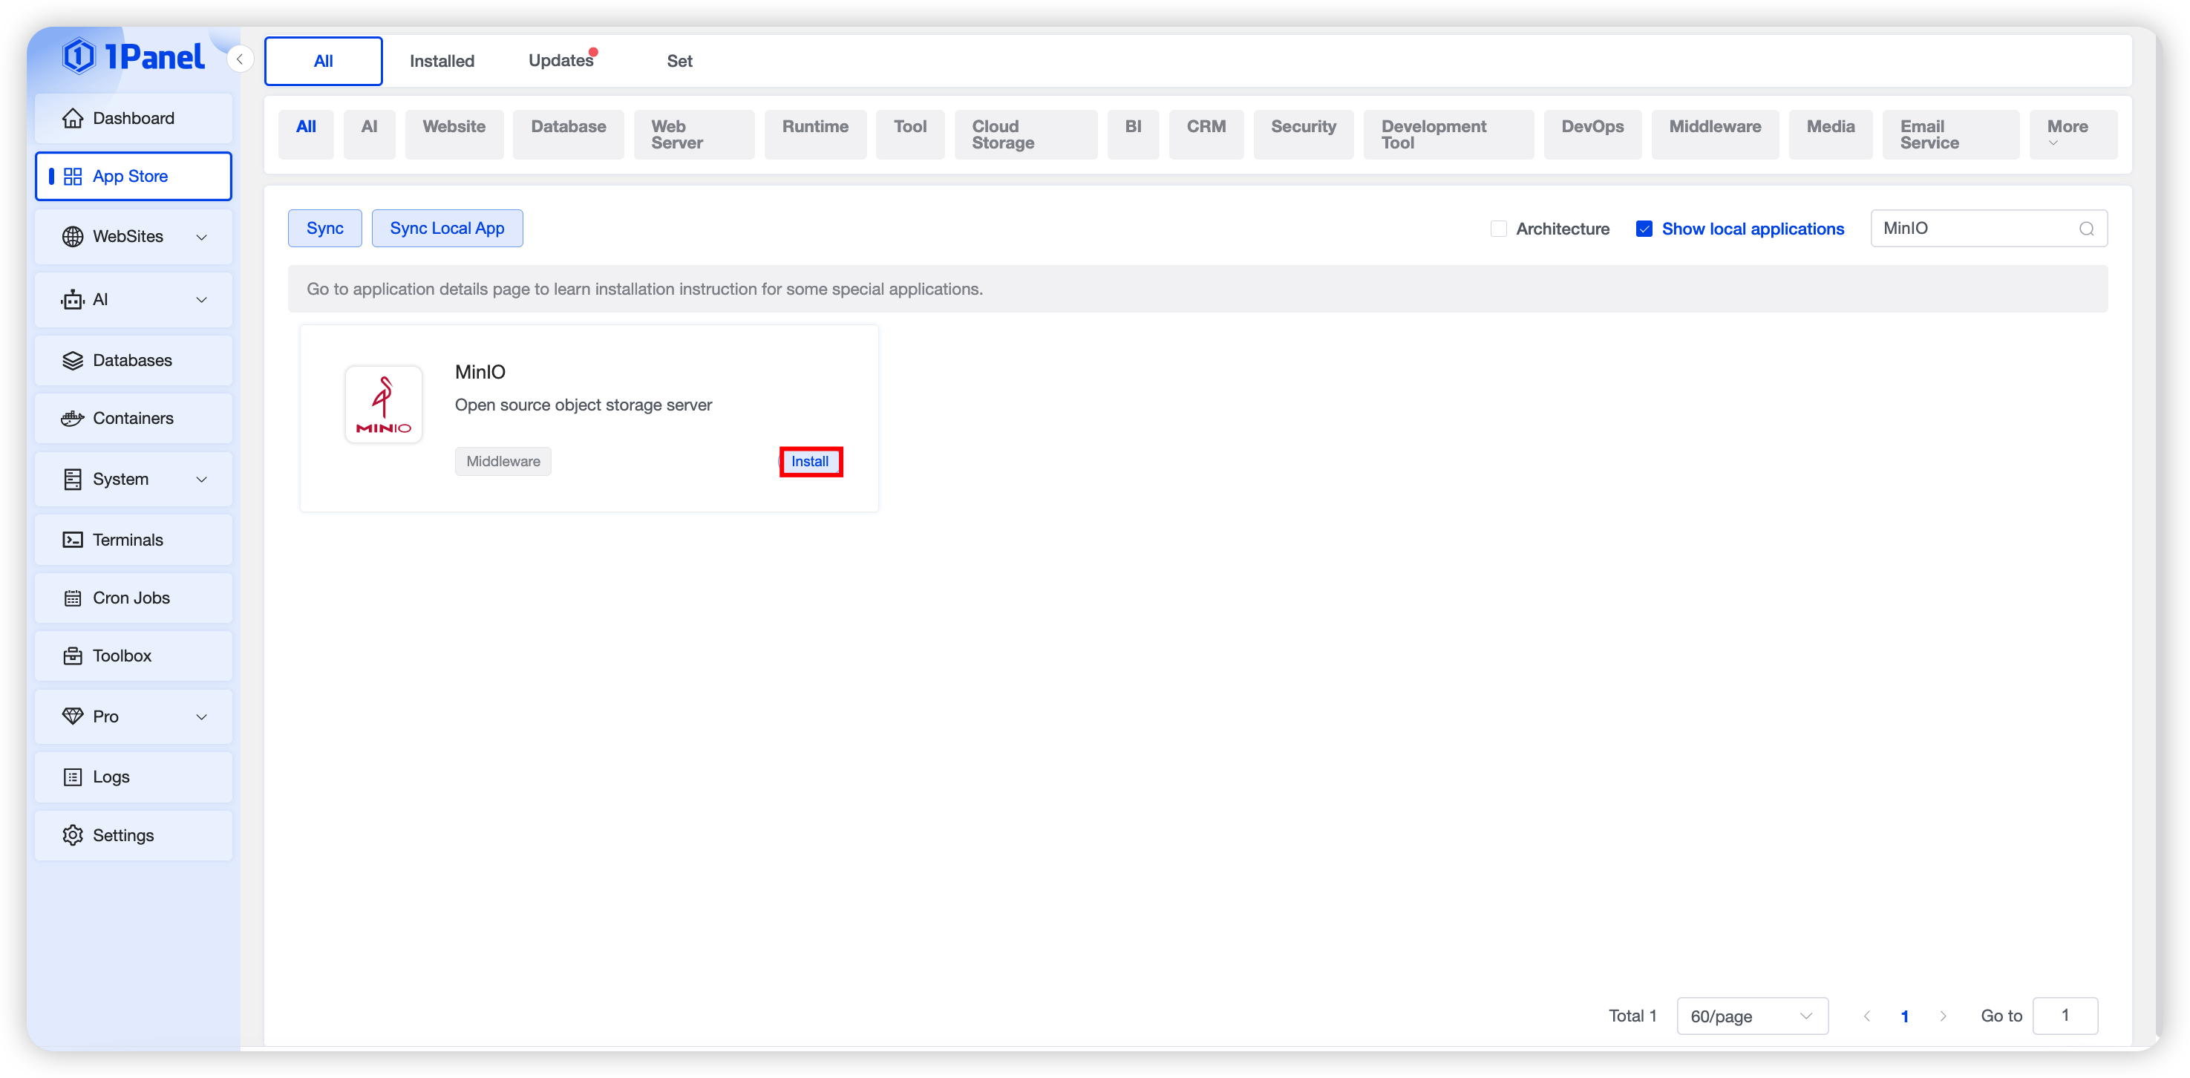
Task: Open the 60/page size dropdown
Action: click(1751, 1016)
